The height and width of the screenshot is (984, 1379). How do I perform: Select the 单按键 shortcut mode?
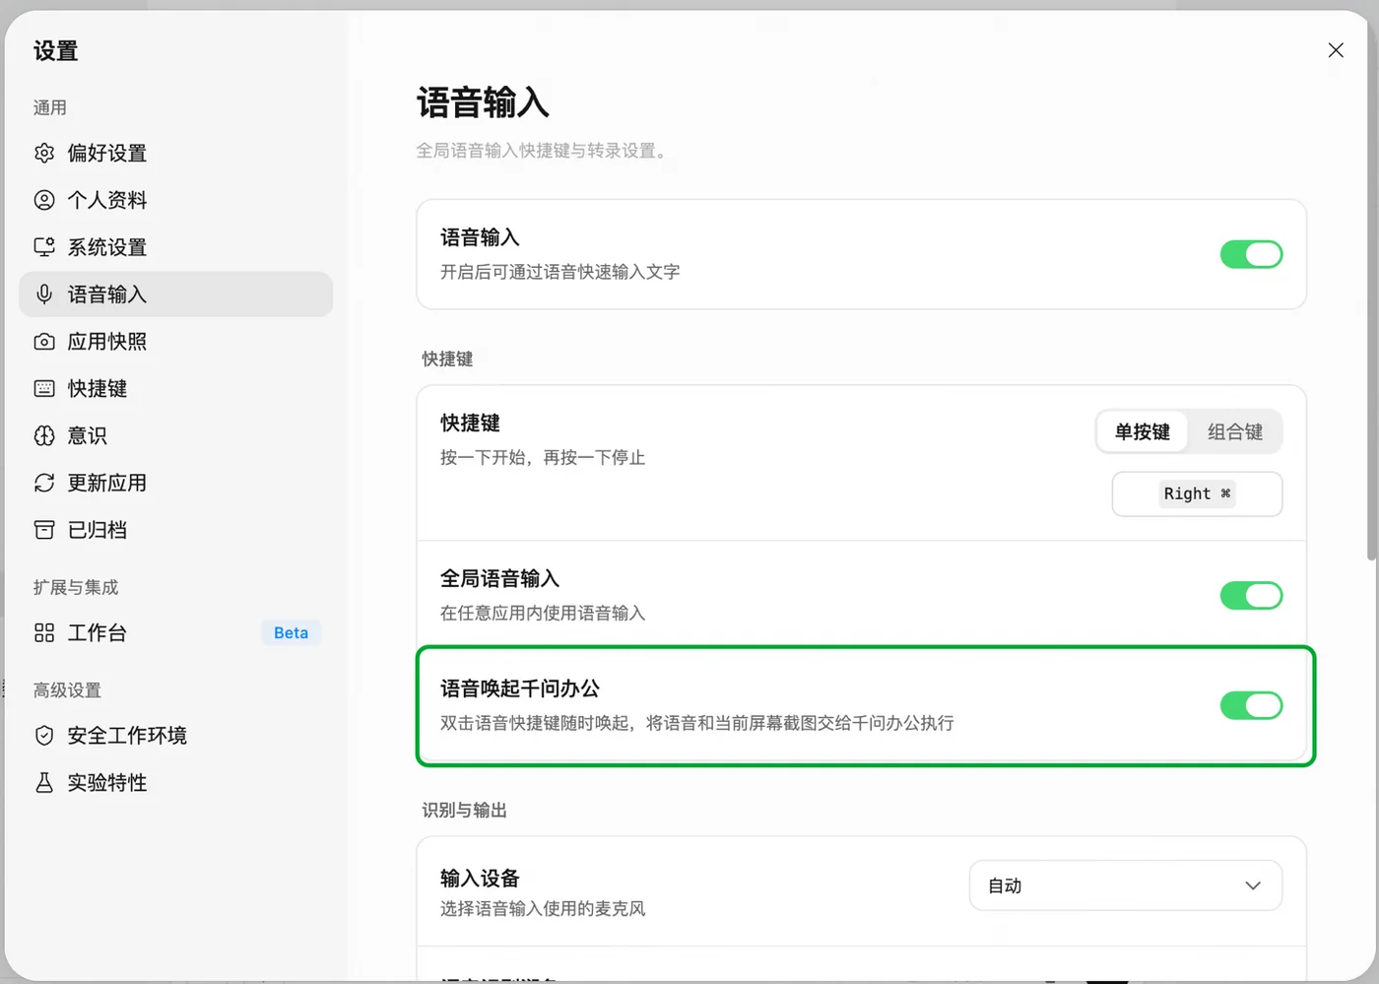tap(1143, 431)
